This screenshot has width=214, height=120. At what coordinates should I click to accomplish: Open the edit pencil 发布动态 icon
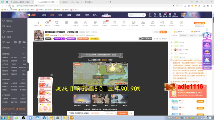[172, 23]
